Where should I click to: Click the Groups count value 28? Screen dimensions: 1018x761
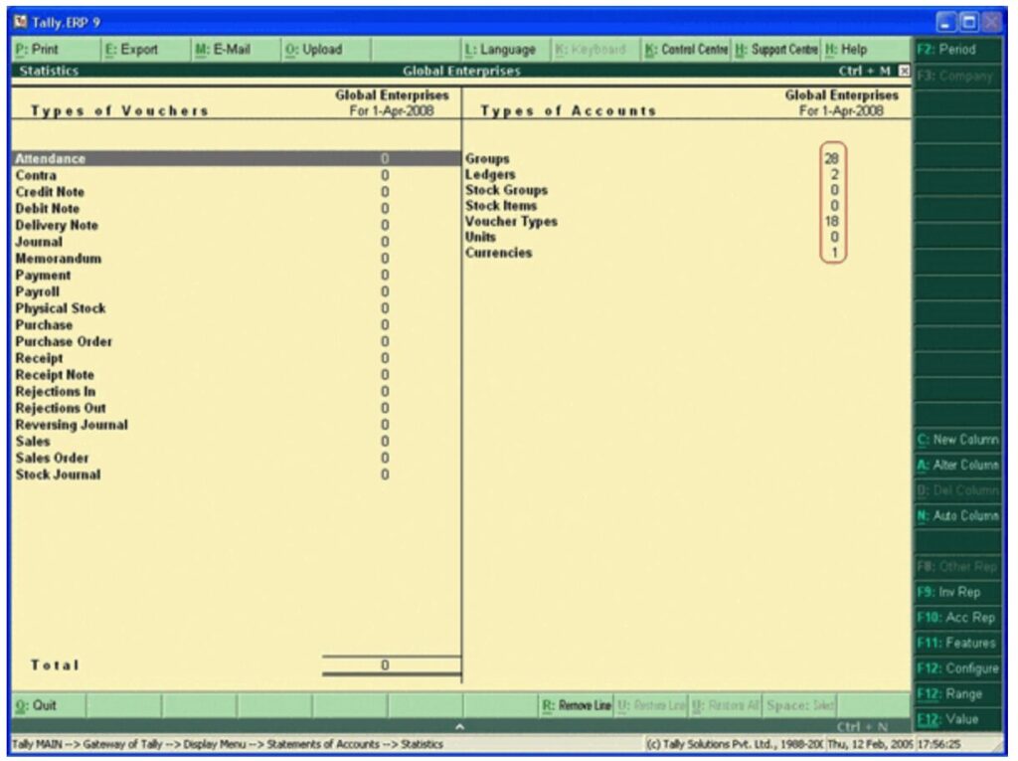832,158
